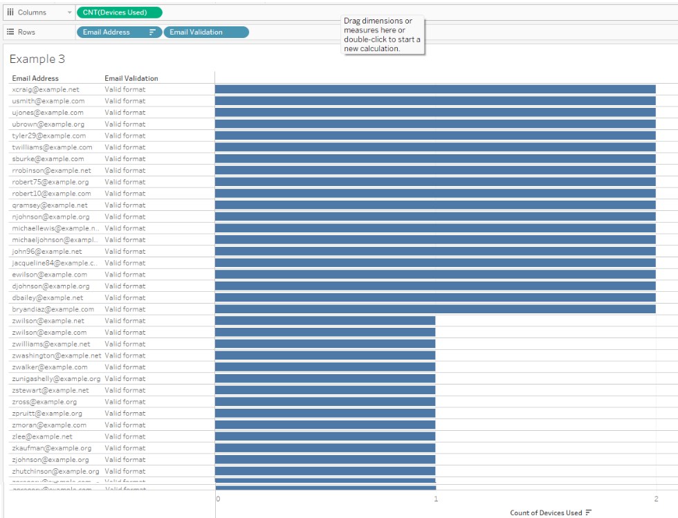This screenshot has height=518, width=678.
Task: Click the sort icon on the Email Address pill
Action: tap(152, 32)
